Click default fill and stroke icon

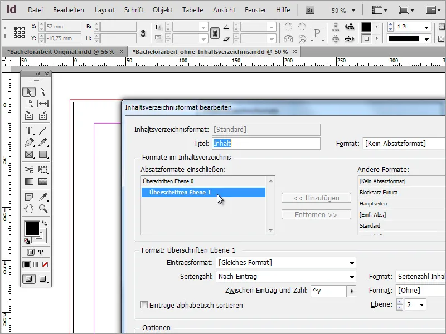(x=26, y=241)
